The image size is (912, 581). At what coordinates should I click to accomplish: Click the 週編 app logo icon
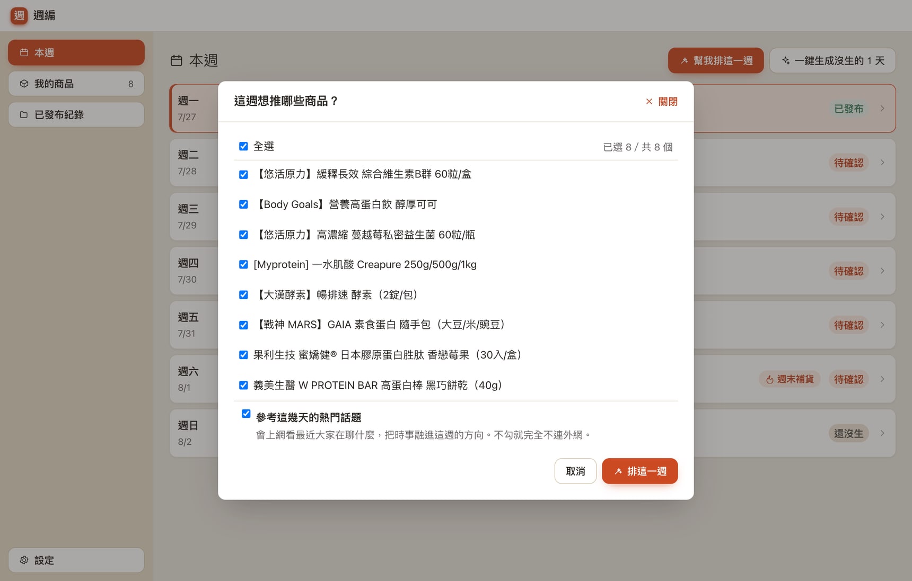coord(19,15)
